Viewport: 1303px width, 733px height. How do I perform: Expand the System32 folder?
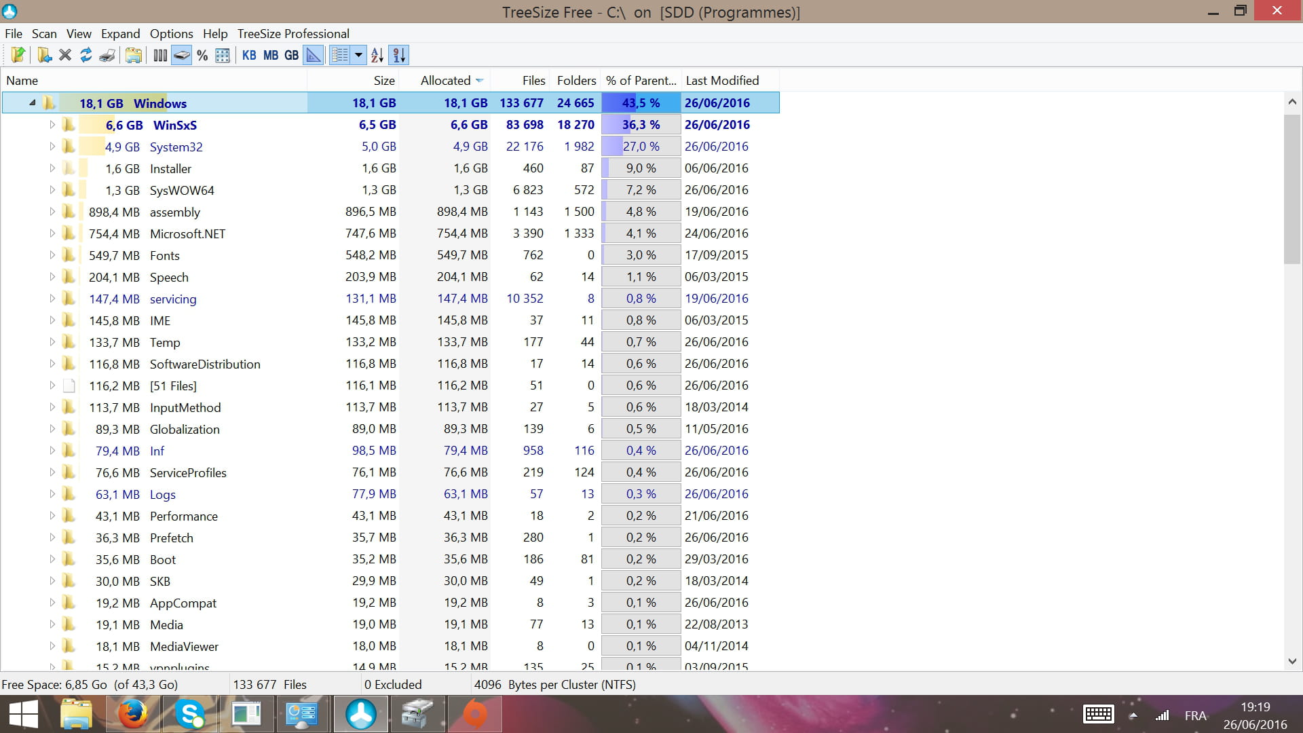[52, 147]
